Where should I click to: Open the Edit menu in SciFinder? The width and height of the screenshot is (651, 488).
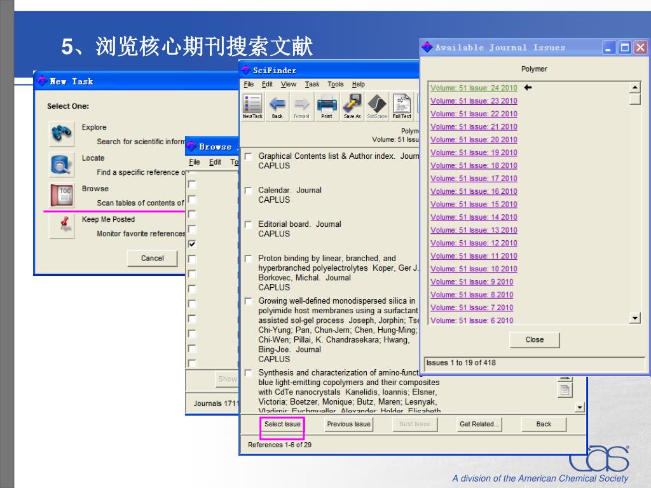[x=268, y=85]
